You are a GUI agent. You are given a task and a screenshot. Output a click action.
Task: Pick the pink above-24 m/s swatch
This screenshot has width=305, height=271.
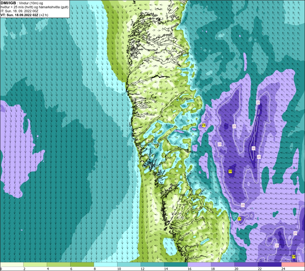[293, 264]
